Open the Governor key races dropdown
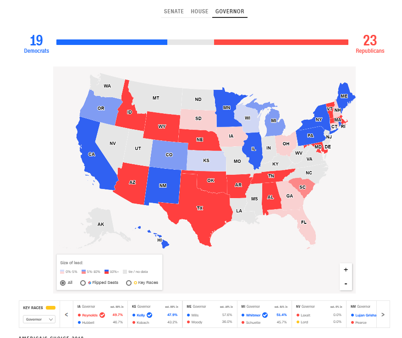 click(39, 319)
